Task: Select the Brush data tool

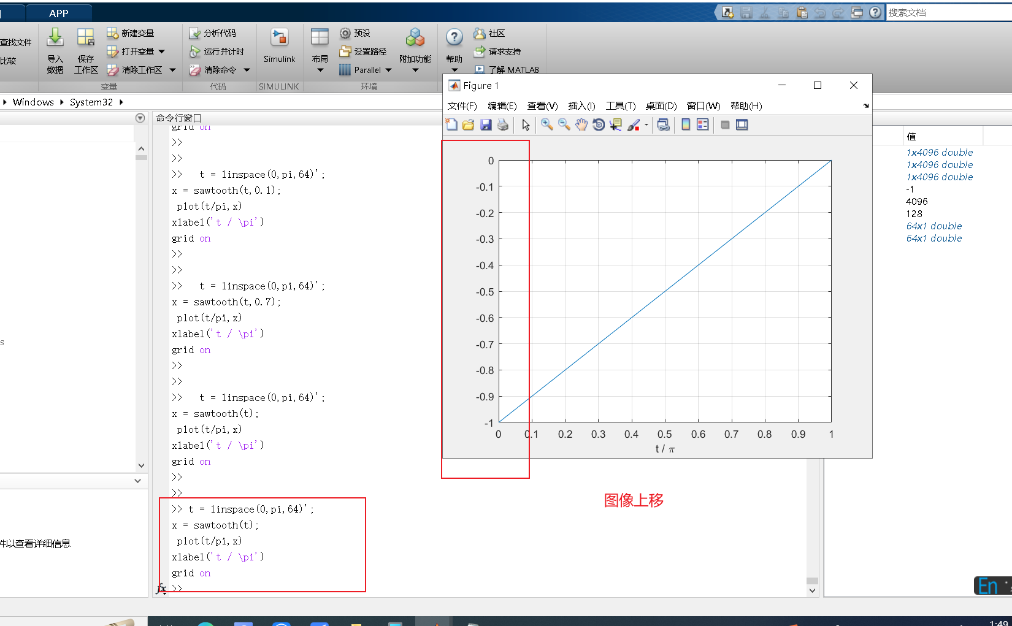Action: 634,125
